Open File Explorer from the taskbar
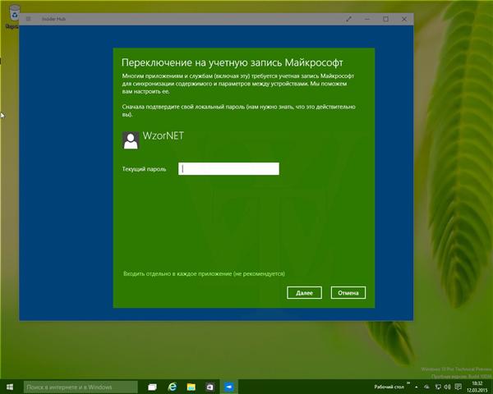 (191, 386)
